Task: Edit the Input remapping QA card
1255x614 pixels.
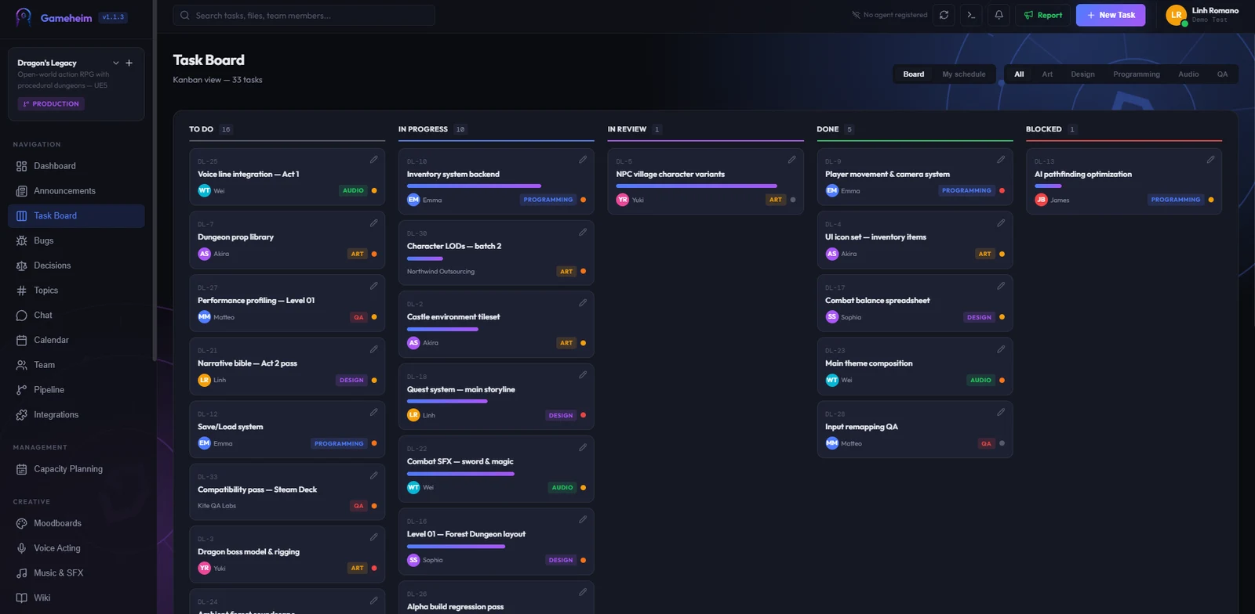Action: 1001,413
